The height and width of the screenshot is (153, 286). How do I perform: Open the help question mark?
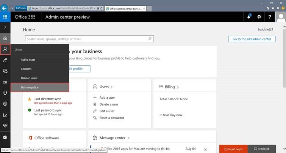click(x=270, y=17)
